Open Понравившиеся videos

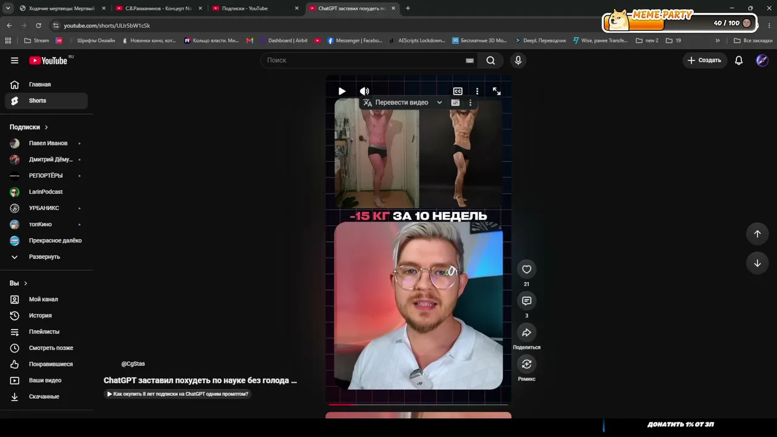pos(46,364)
